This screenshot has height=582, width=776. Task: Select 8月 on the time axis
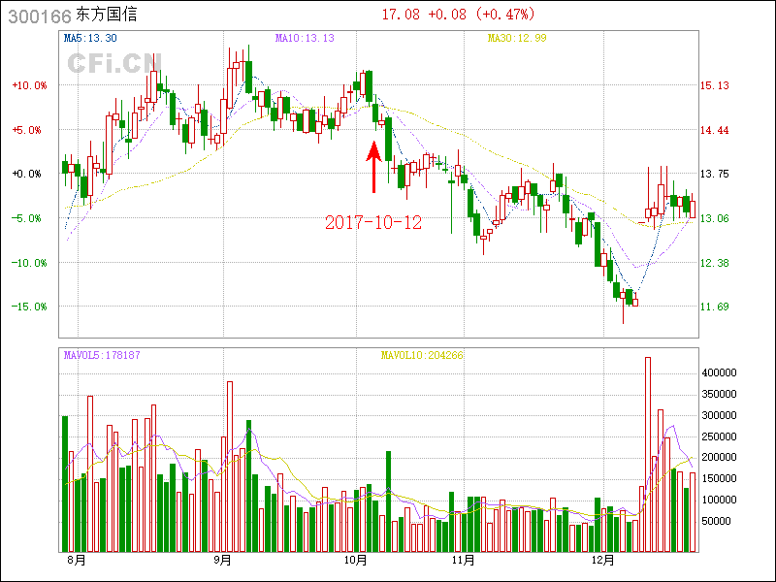(x=76, y=560)
